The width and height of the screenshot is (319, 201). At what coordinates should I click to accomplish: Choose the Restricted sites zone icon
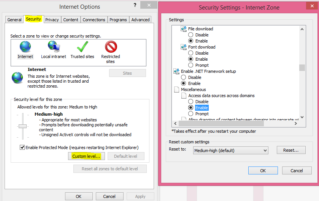click(x=111, y=47)
